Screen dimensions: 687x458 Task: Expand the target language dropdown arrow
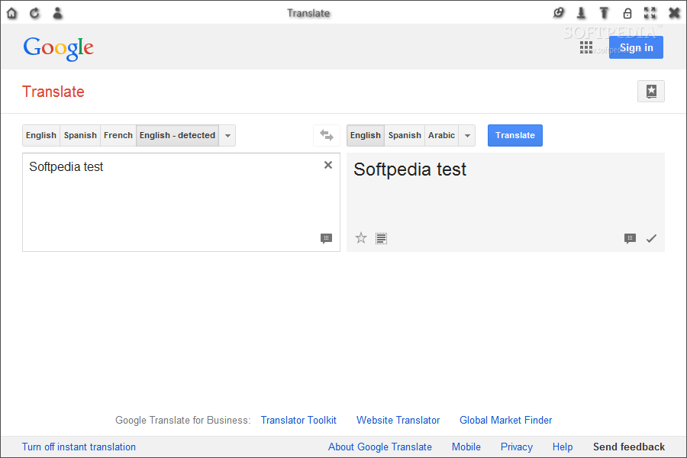pyautogui.click(x=467, y=135)
